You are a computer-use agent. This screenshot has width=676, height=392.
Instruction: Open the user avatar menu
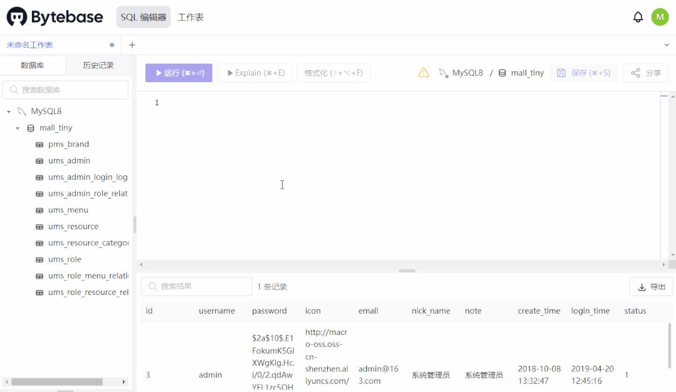(660, 17)
